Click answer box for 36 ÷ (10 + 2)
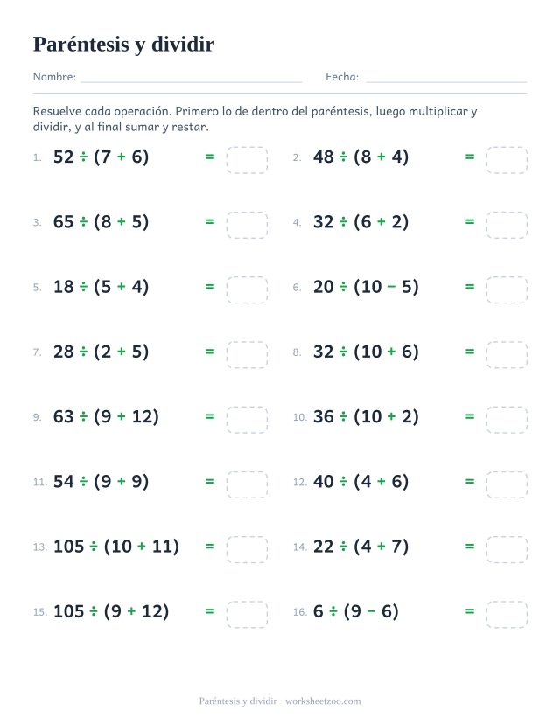 pyautogui.click(x=507, y=420)
